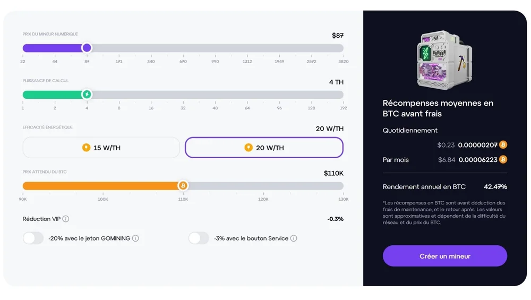Click info icon next to jeton GOMINING
This screenshot has width=531, height=300.
pyautogui.click(x=135, y=238)
